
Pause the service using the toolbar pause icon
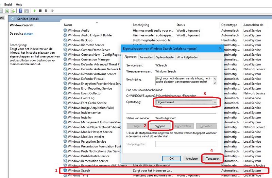(46, 11)
